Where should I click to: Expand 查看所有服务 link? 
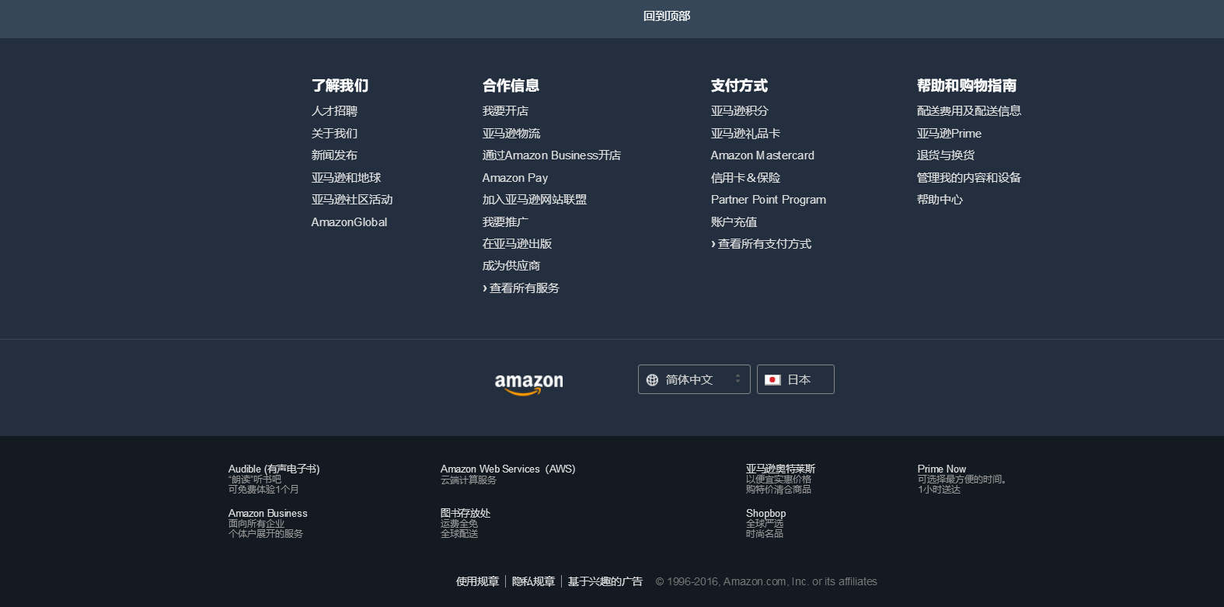tap(521, 288)
